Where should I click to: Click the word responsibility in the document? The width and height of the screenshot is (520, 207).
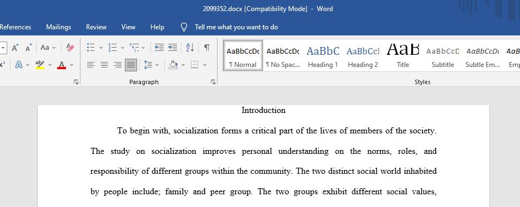115,172
